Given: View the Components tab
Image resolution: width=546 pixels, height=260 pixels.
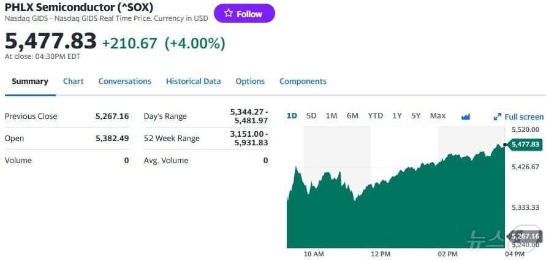Looking at the screenshot, I should click(x=303, y=81).
